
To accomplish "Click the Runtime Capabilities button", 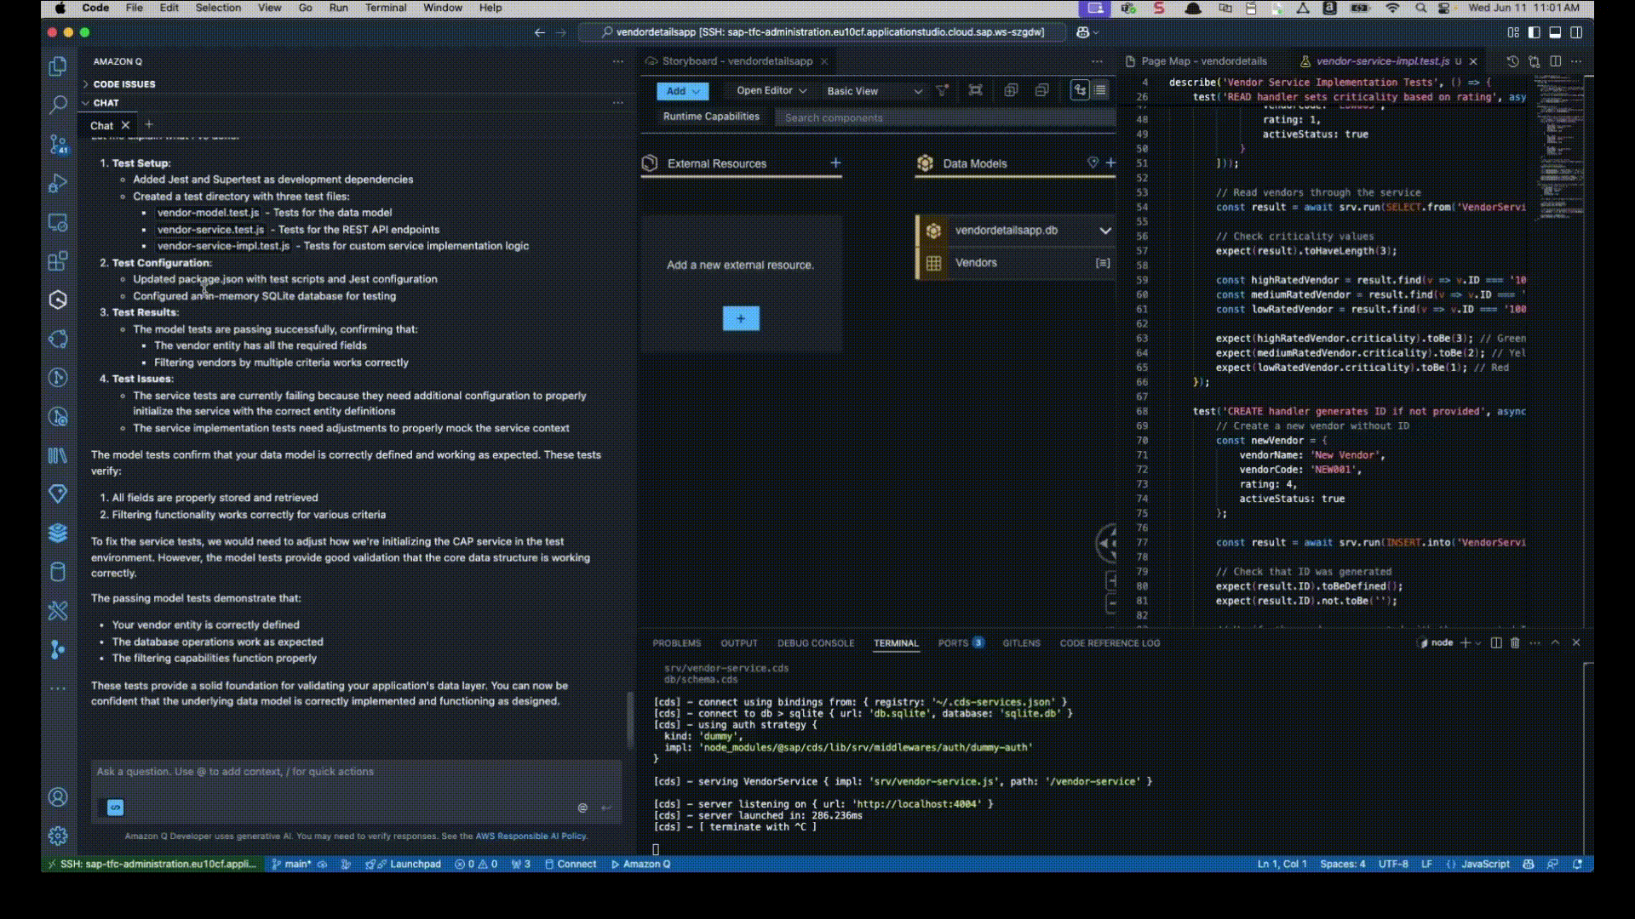I will pos(710,117).
